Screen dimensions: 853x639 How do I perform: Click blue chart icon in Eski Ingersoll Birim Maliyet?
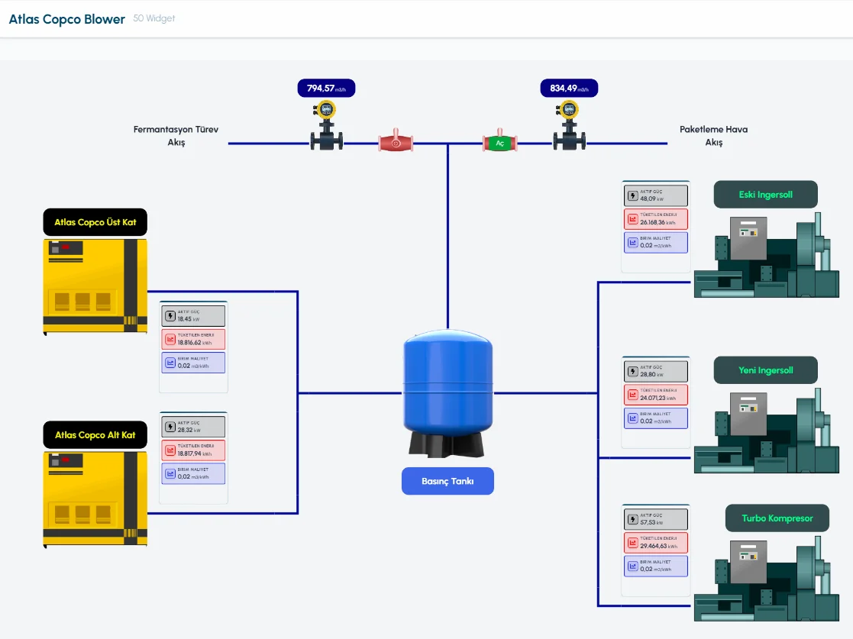click(632, 243)
